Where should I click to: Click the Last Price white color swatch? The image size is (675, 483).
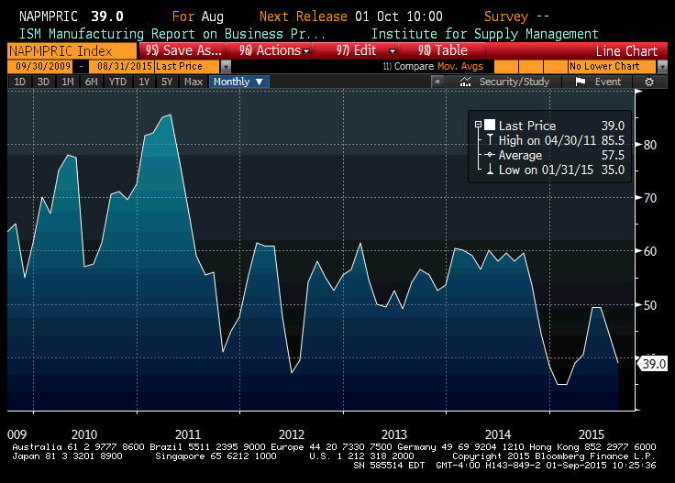point(490,126)
